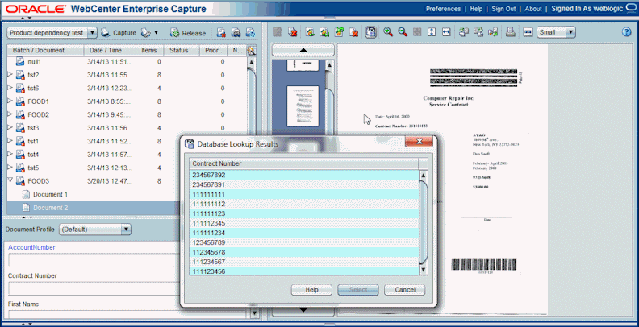
Task: Select the text page thumbnail
Action: (x=303, y=106)
